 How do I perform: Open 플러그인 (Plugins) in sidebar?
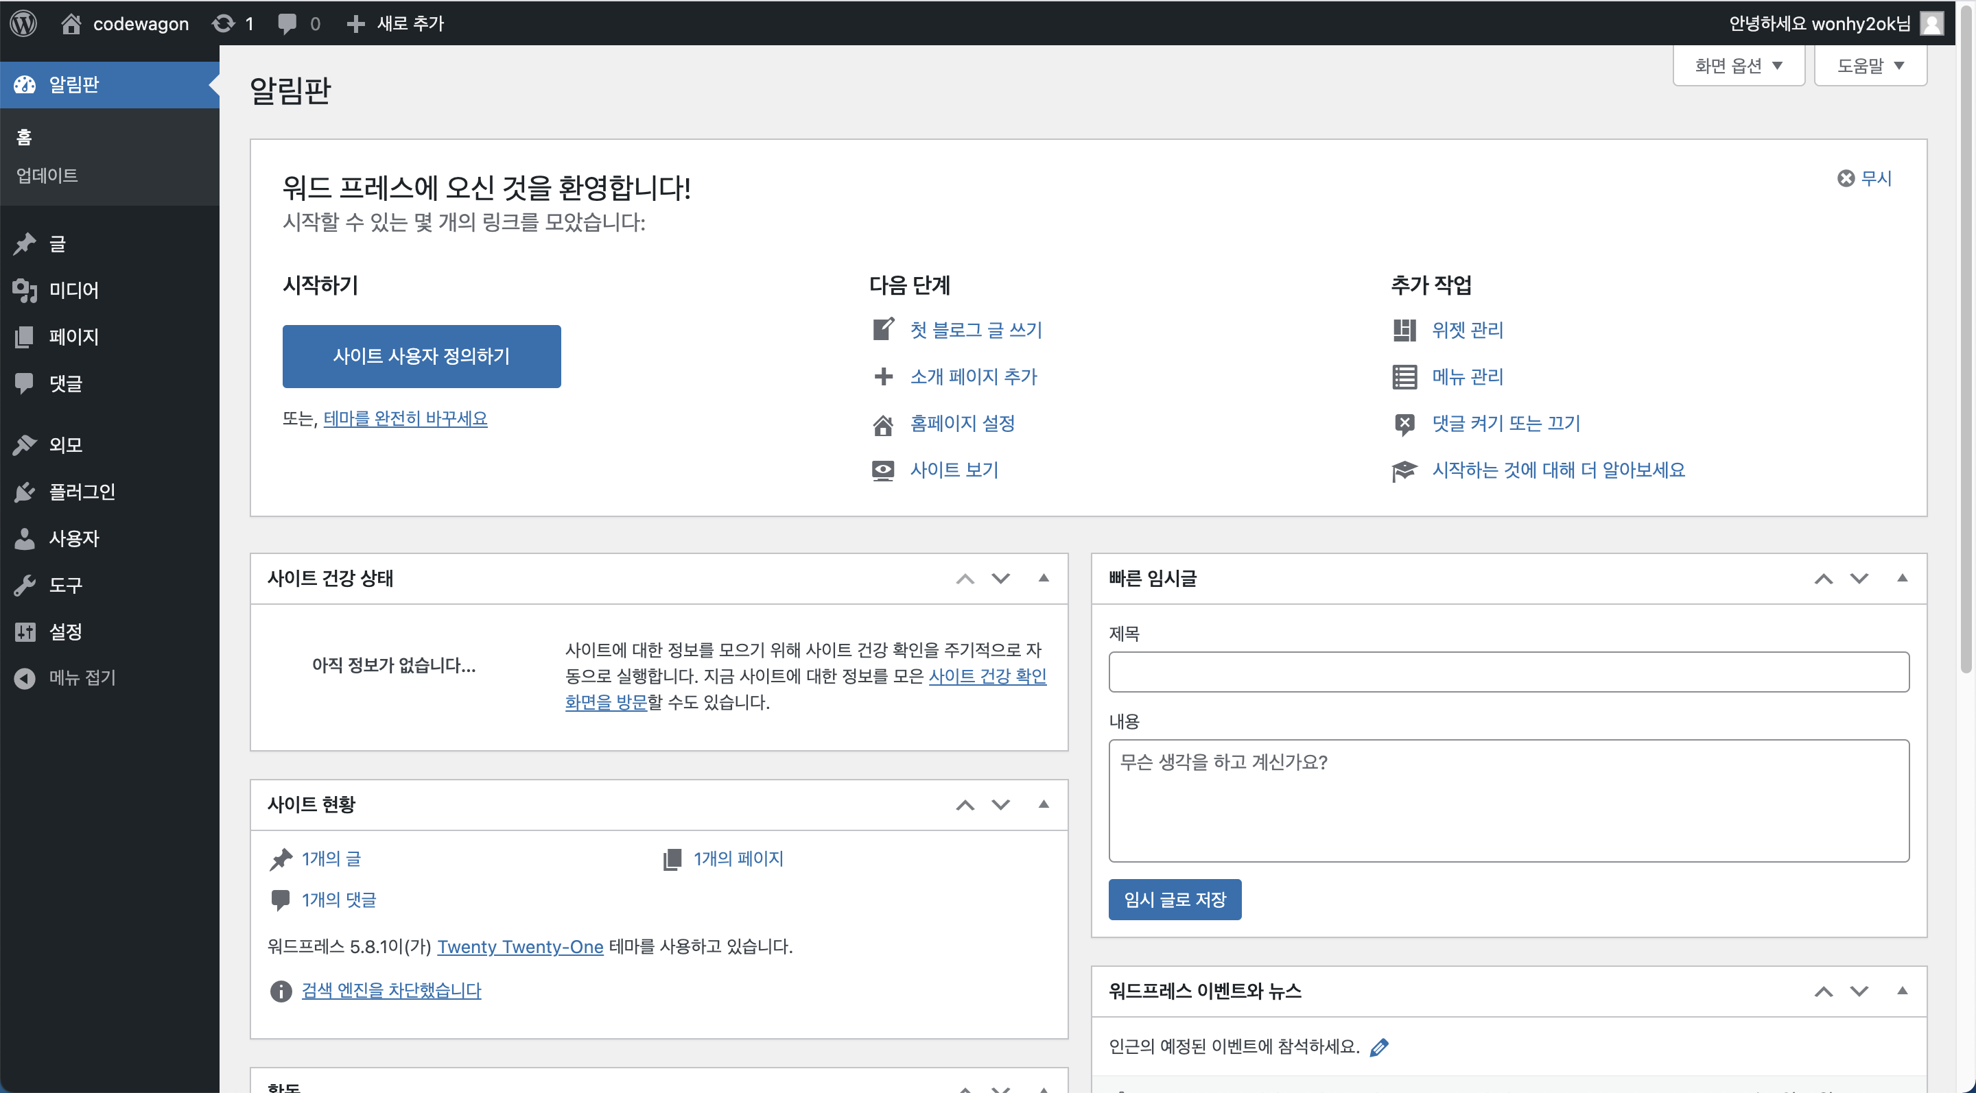tap(82, 492)
